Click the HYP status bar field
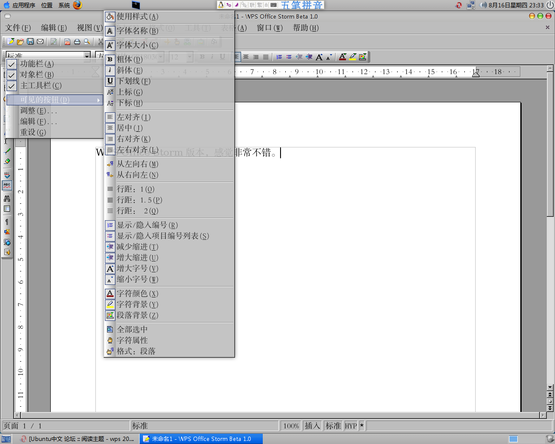 point(351,426)
